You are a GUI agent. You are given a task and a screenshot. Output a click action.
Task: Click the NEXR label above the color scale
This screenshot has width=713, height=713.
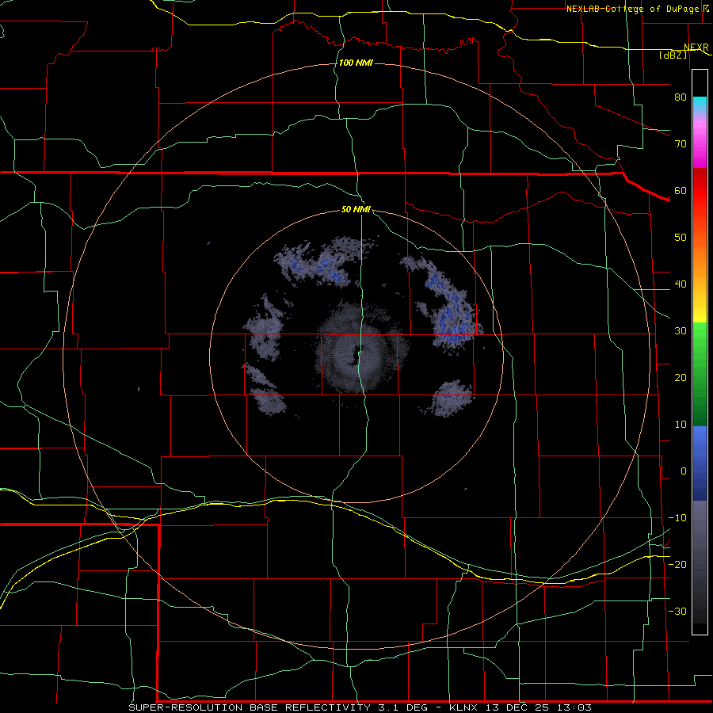tap(696, 48)
